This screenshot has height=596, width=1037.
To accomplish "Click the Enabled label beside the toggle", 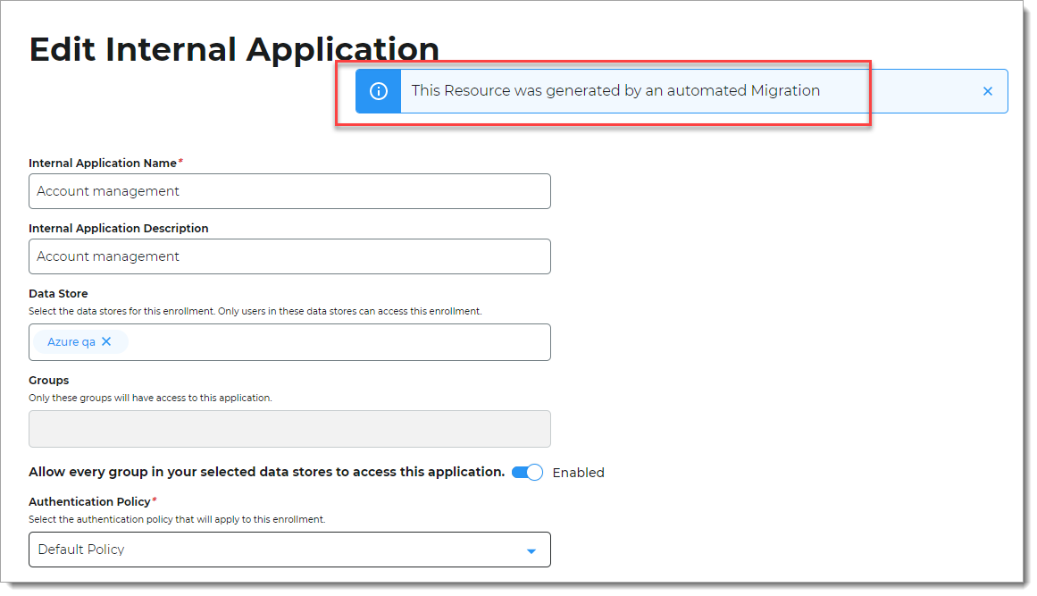I will 578,472.
